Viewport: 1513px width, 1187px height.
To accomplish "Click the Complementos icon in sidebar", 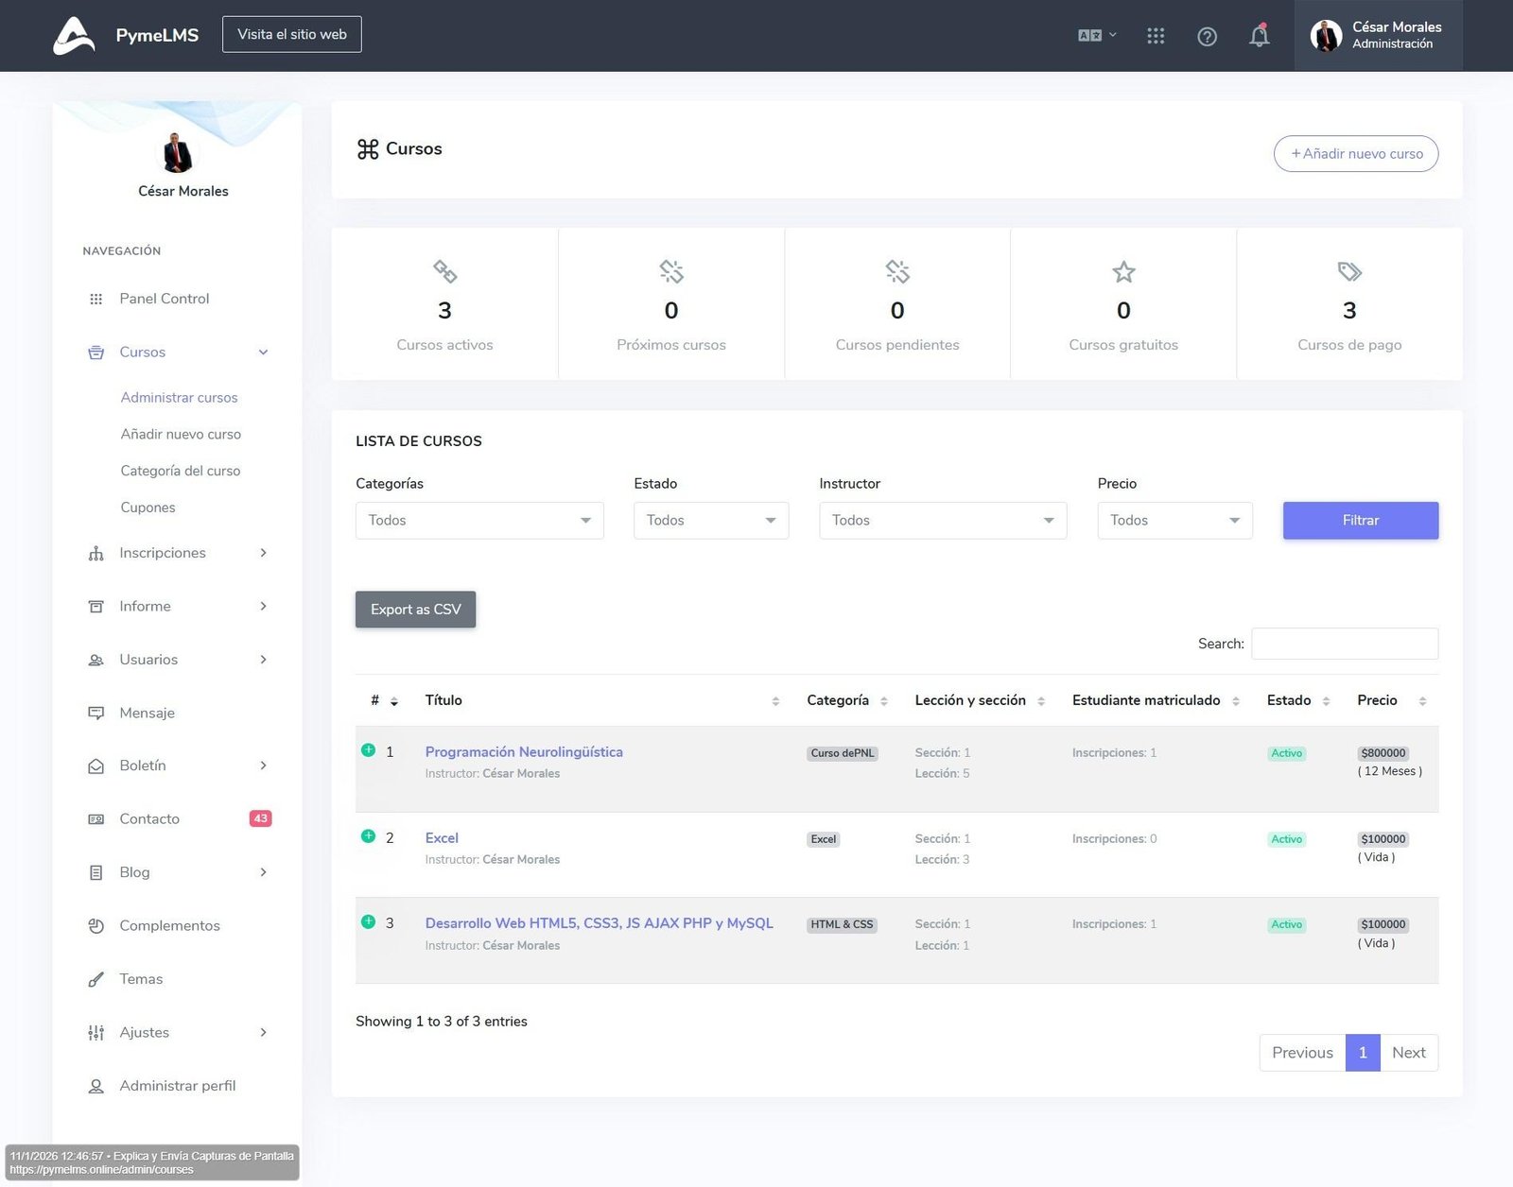I will pyautogui.click(x=96, y=926).
